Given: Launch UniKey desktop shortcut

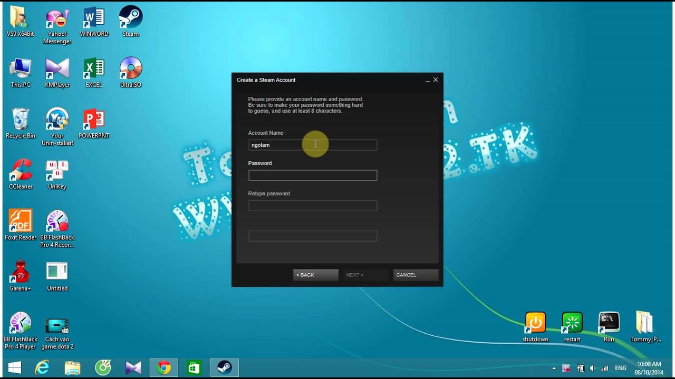Looking at the screenshot, I should [57, 175].
